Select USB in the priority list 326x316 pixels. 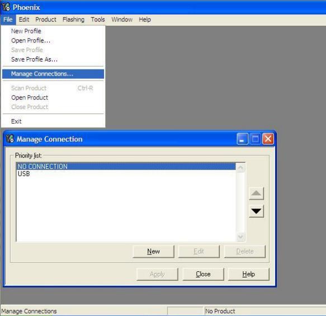pyautogui.click(x=126, y=173)
